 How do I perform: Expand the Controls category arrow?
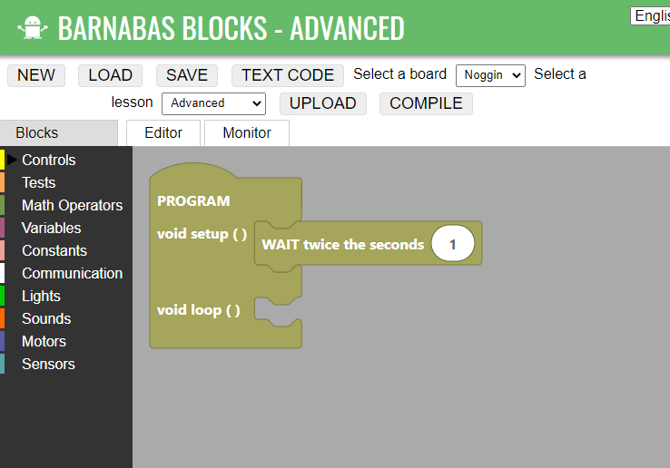point(12,160)
